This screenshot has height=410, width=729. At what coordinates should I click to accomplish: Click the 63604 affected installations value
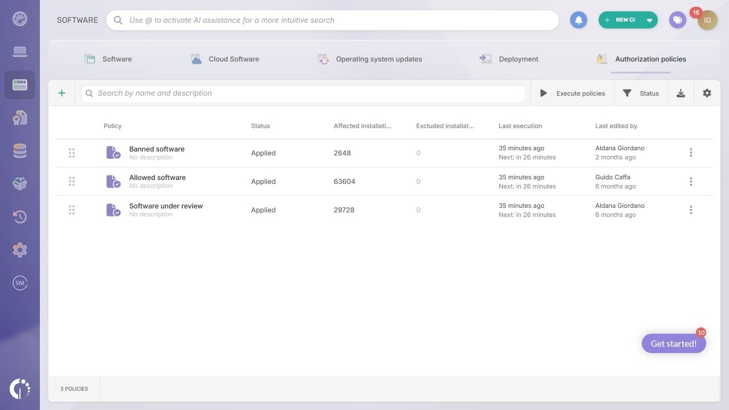(x=345, y=182)
